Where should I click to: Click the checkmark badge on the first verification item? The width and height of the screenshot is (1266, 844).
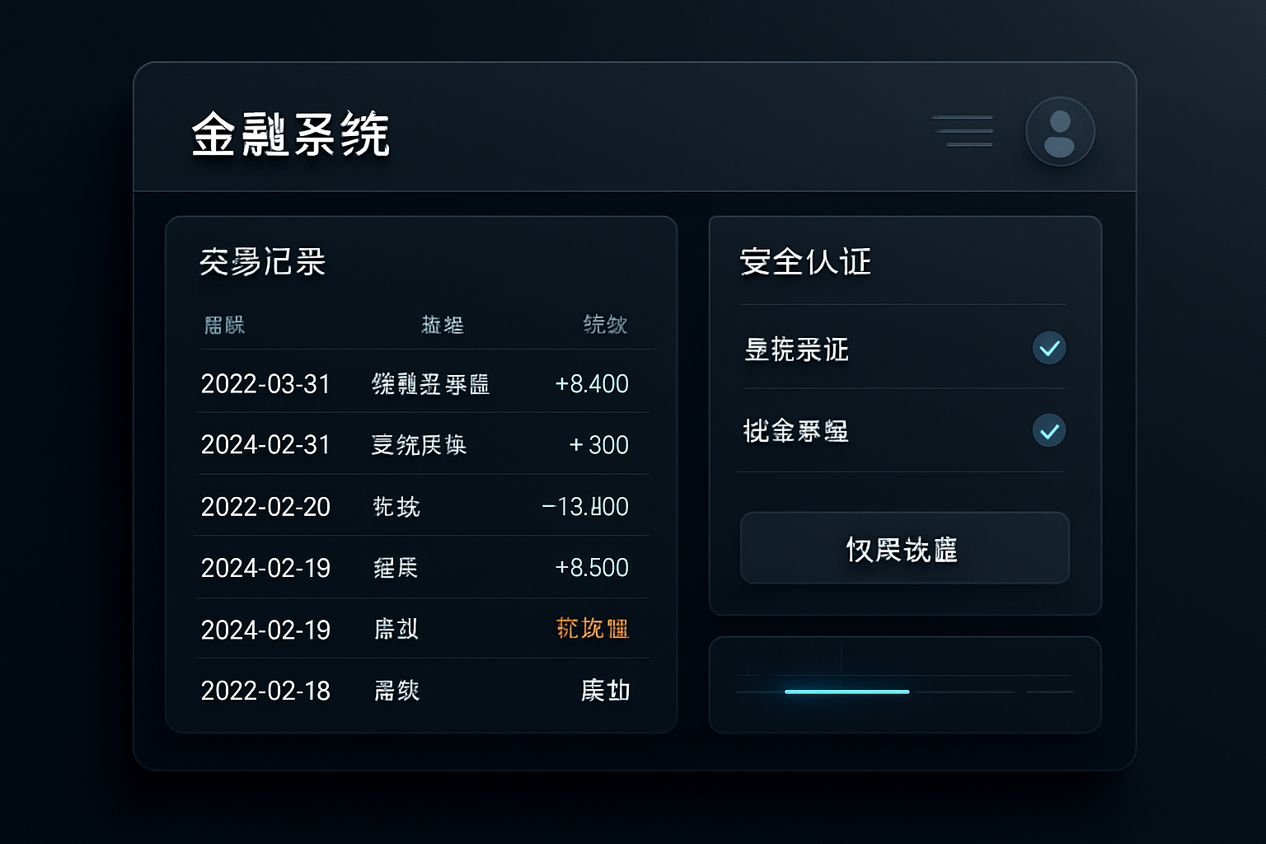tap(1048, 348)
